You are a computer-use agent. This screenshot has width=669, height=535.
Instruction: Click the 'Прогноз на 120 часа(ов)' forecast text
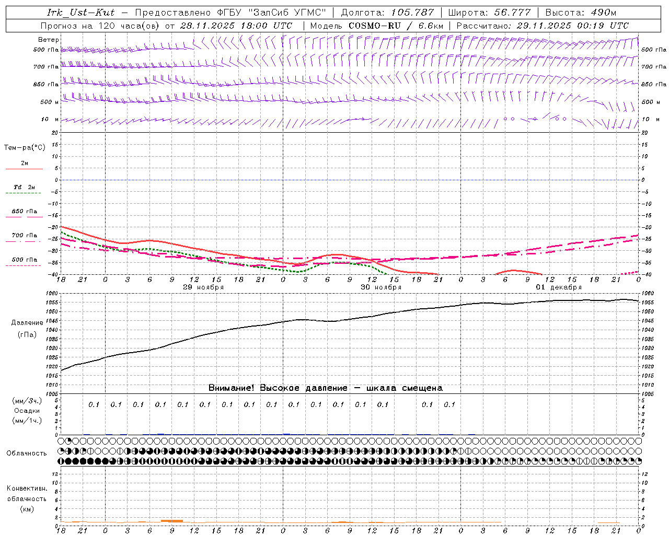point(101,26)
